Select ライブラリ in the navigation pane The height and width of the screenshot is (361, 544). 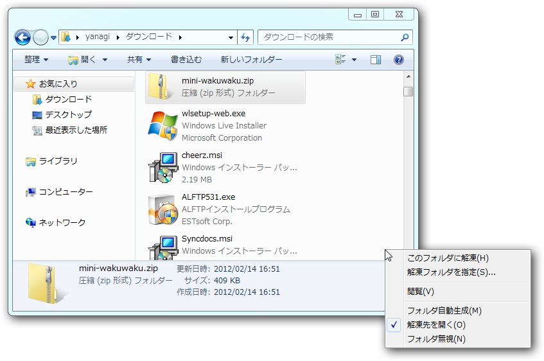(x=58, y=161)
